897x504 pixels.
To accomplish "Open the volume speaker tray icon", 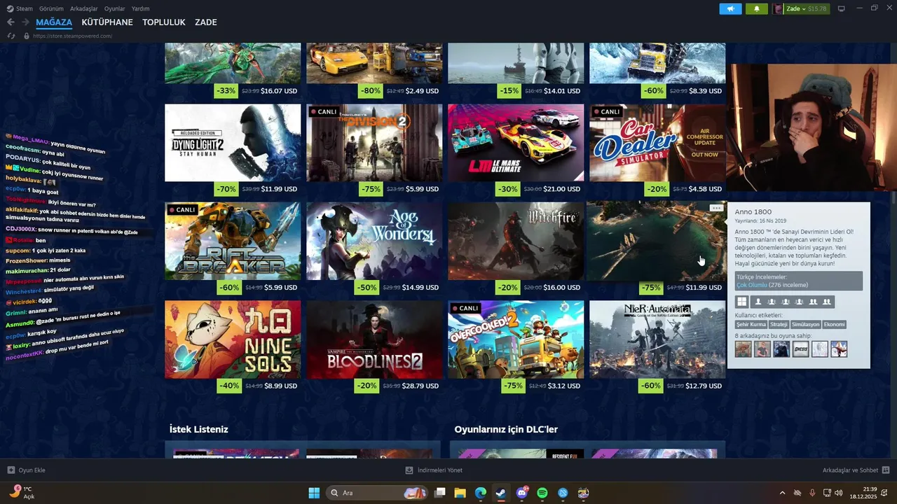I will [839, 493].
